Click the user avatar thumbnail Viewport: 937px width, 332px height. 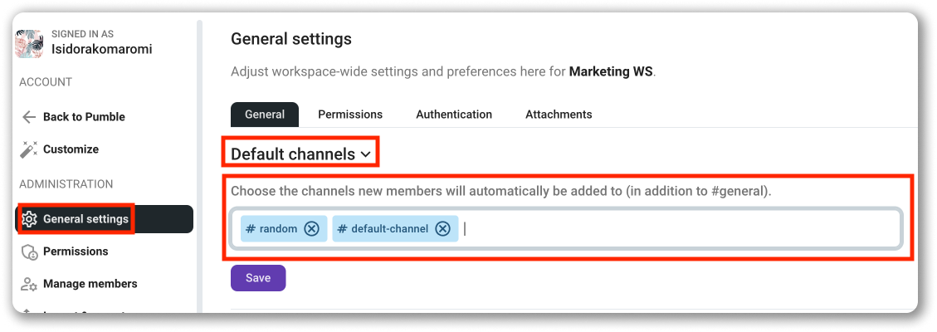30,43
